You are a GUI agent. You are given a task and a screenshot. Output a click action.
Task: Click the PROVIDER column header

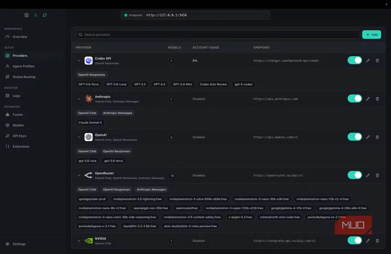click(83, 48)
